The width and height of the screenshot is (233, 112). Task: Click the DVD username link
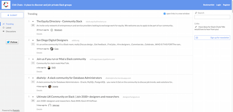(54, 68)
